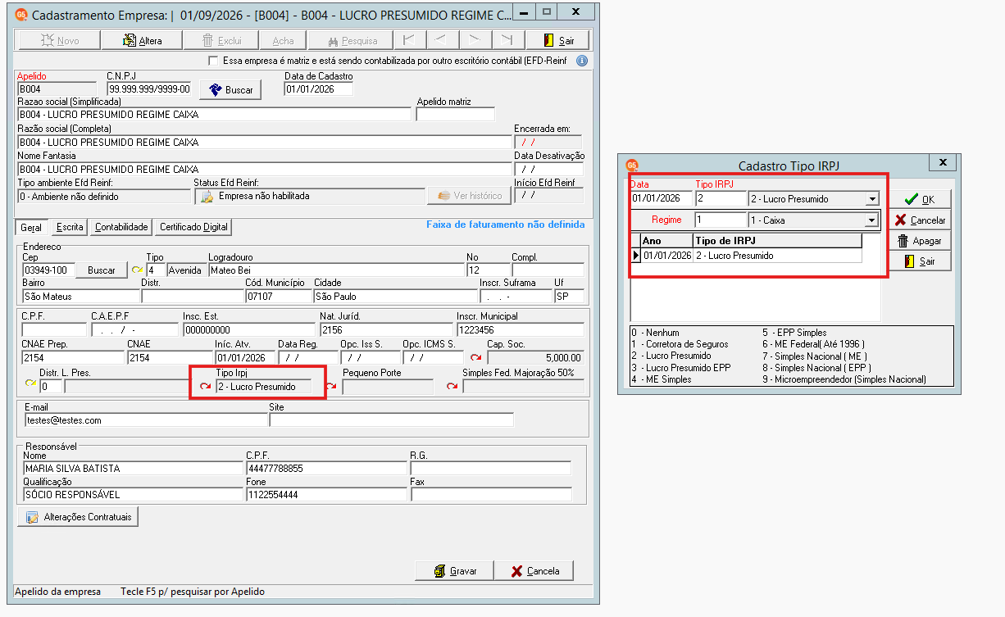This screenshot has width=1005, height=617.
Task: Click the red arrow beside Simples Fed. Majoração
Action: (452, 387)
